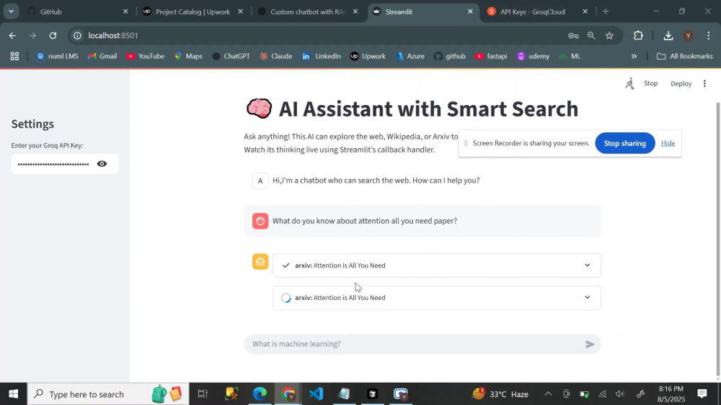Open the Chrome three-dot menu
The width and height of the screenshot is (721, 405).
click(709, 35)
